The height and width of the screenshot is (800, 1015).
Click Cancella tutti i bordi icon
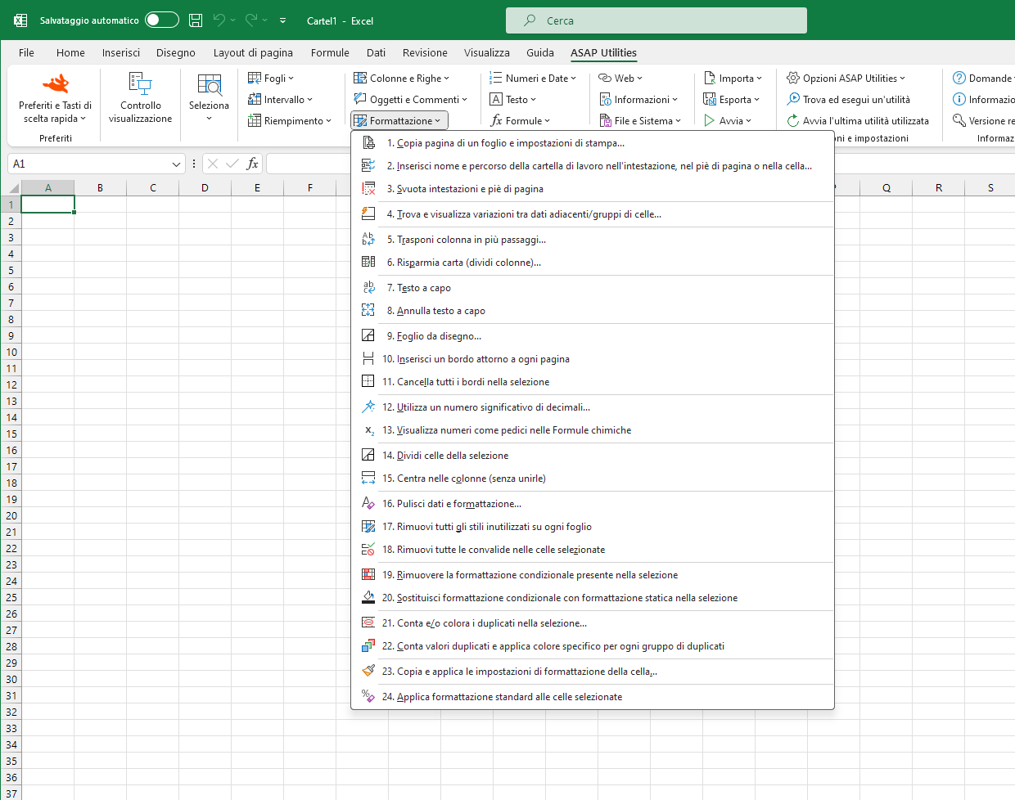coord(368,382)
